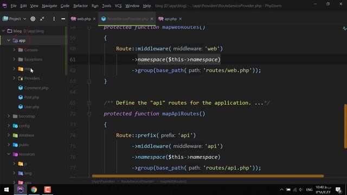Click the editor vertical scrollbar thumb
Image resolution: width=347 pixels, height=195 pixels.
(x=345, y=126)
